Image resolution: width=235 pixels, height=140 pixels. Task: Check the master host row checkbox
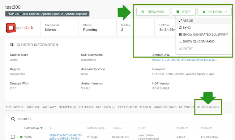pyautogui.click(x=13, y=137)
